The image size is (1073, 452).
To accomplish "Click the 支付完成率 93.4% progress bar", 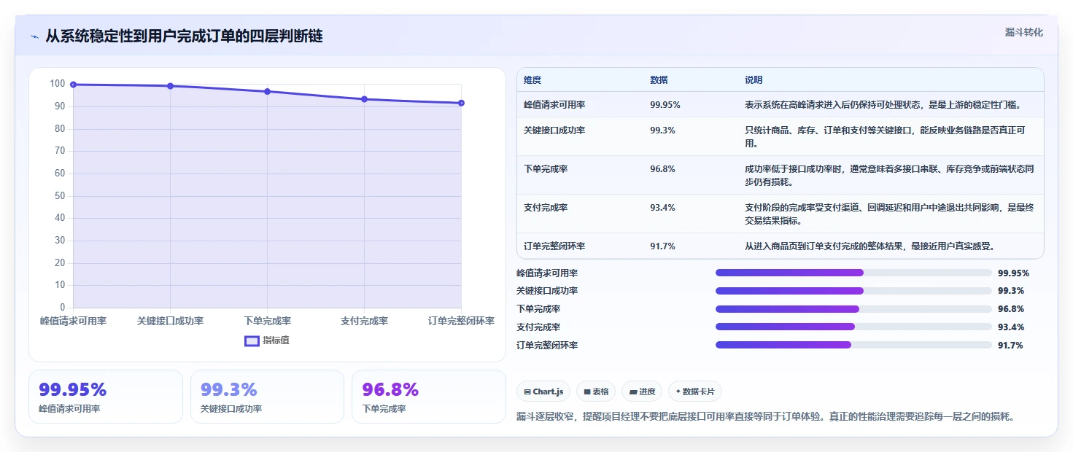I will (x=853, y=327).
